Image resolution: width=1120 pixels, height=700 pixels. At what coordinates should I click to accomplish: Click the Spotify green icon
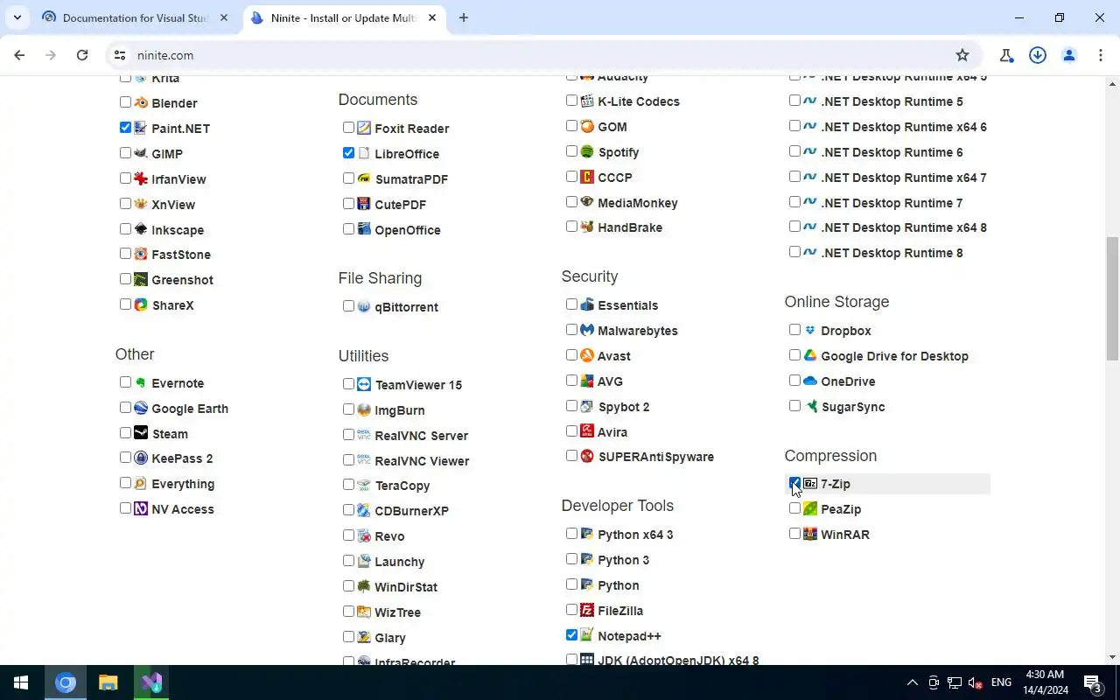click(x=587, y=151)
